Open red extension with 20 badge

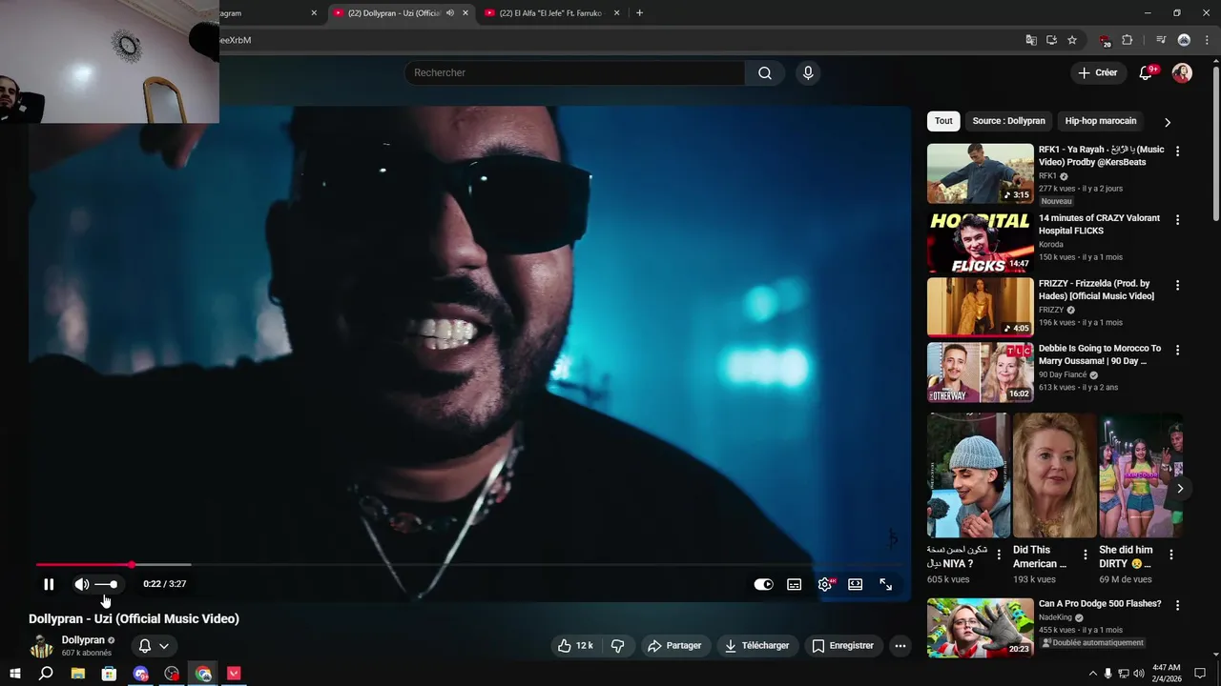coord(1106,40)
